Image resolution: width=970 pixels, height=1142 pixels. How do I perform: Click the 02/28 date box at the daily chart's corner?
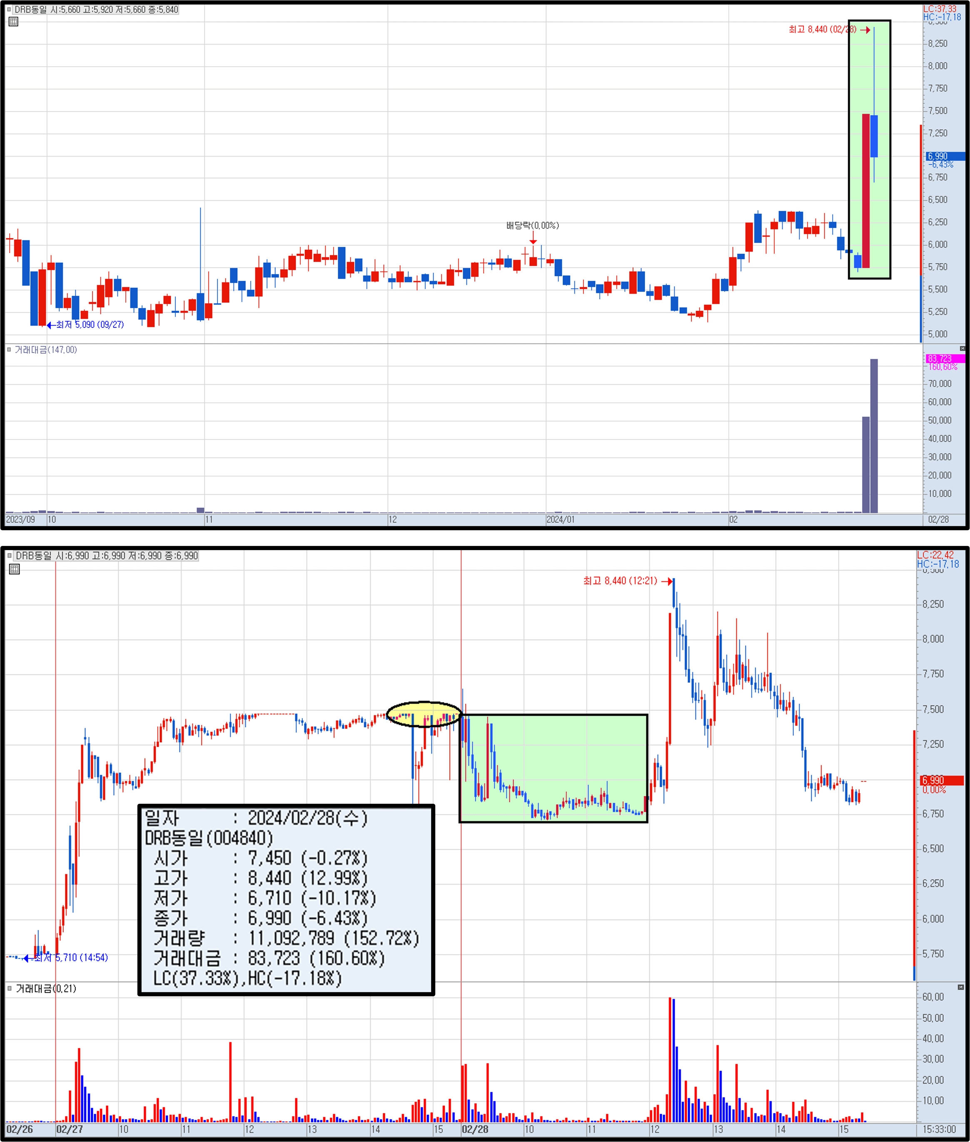(x=938, y=520)
